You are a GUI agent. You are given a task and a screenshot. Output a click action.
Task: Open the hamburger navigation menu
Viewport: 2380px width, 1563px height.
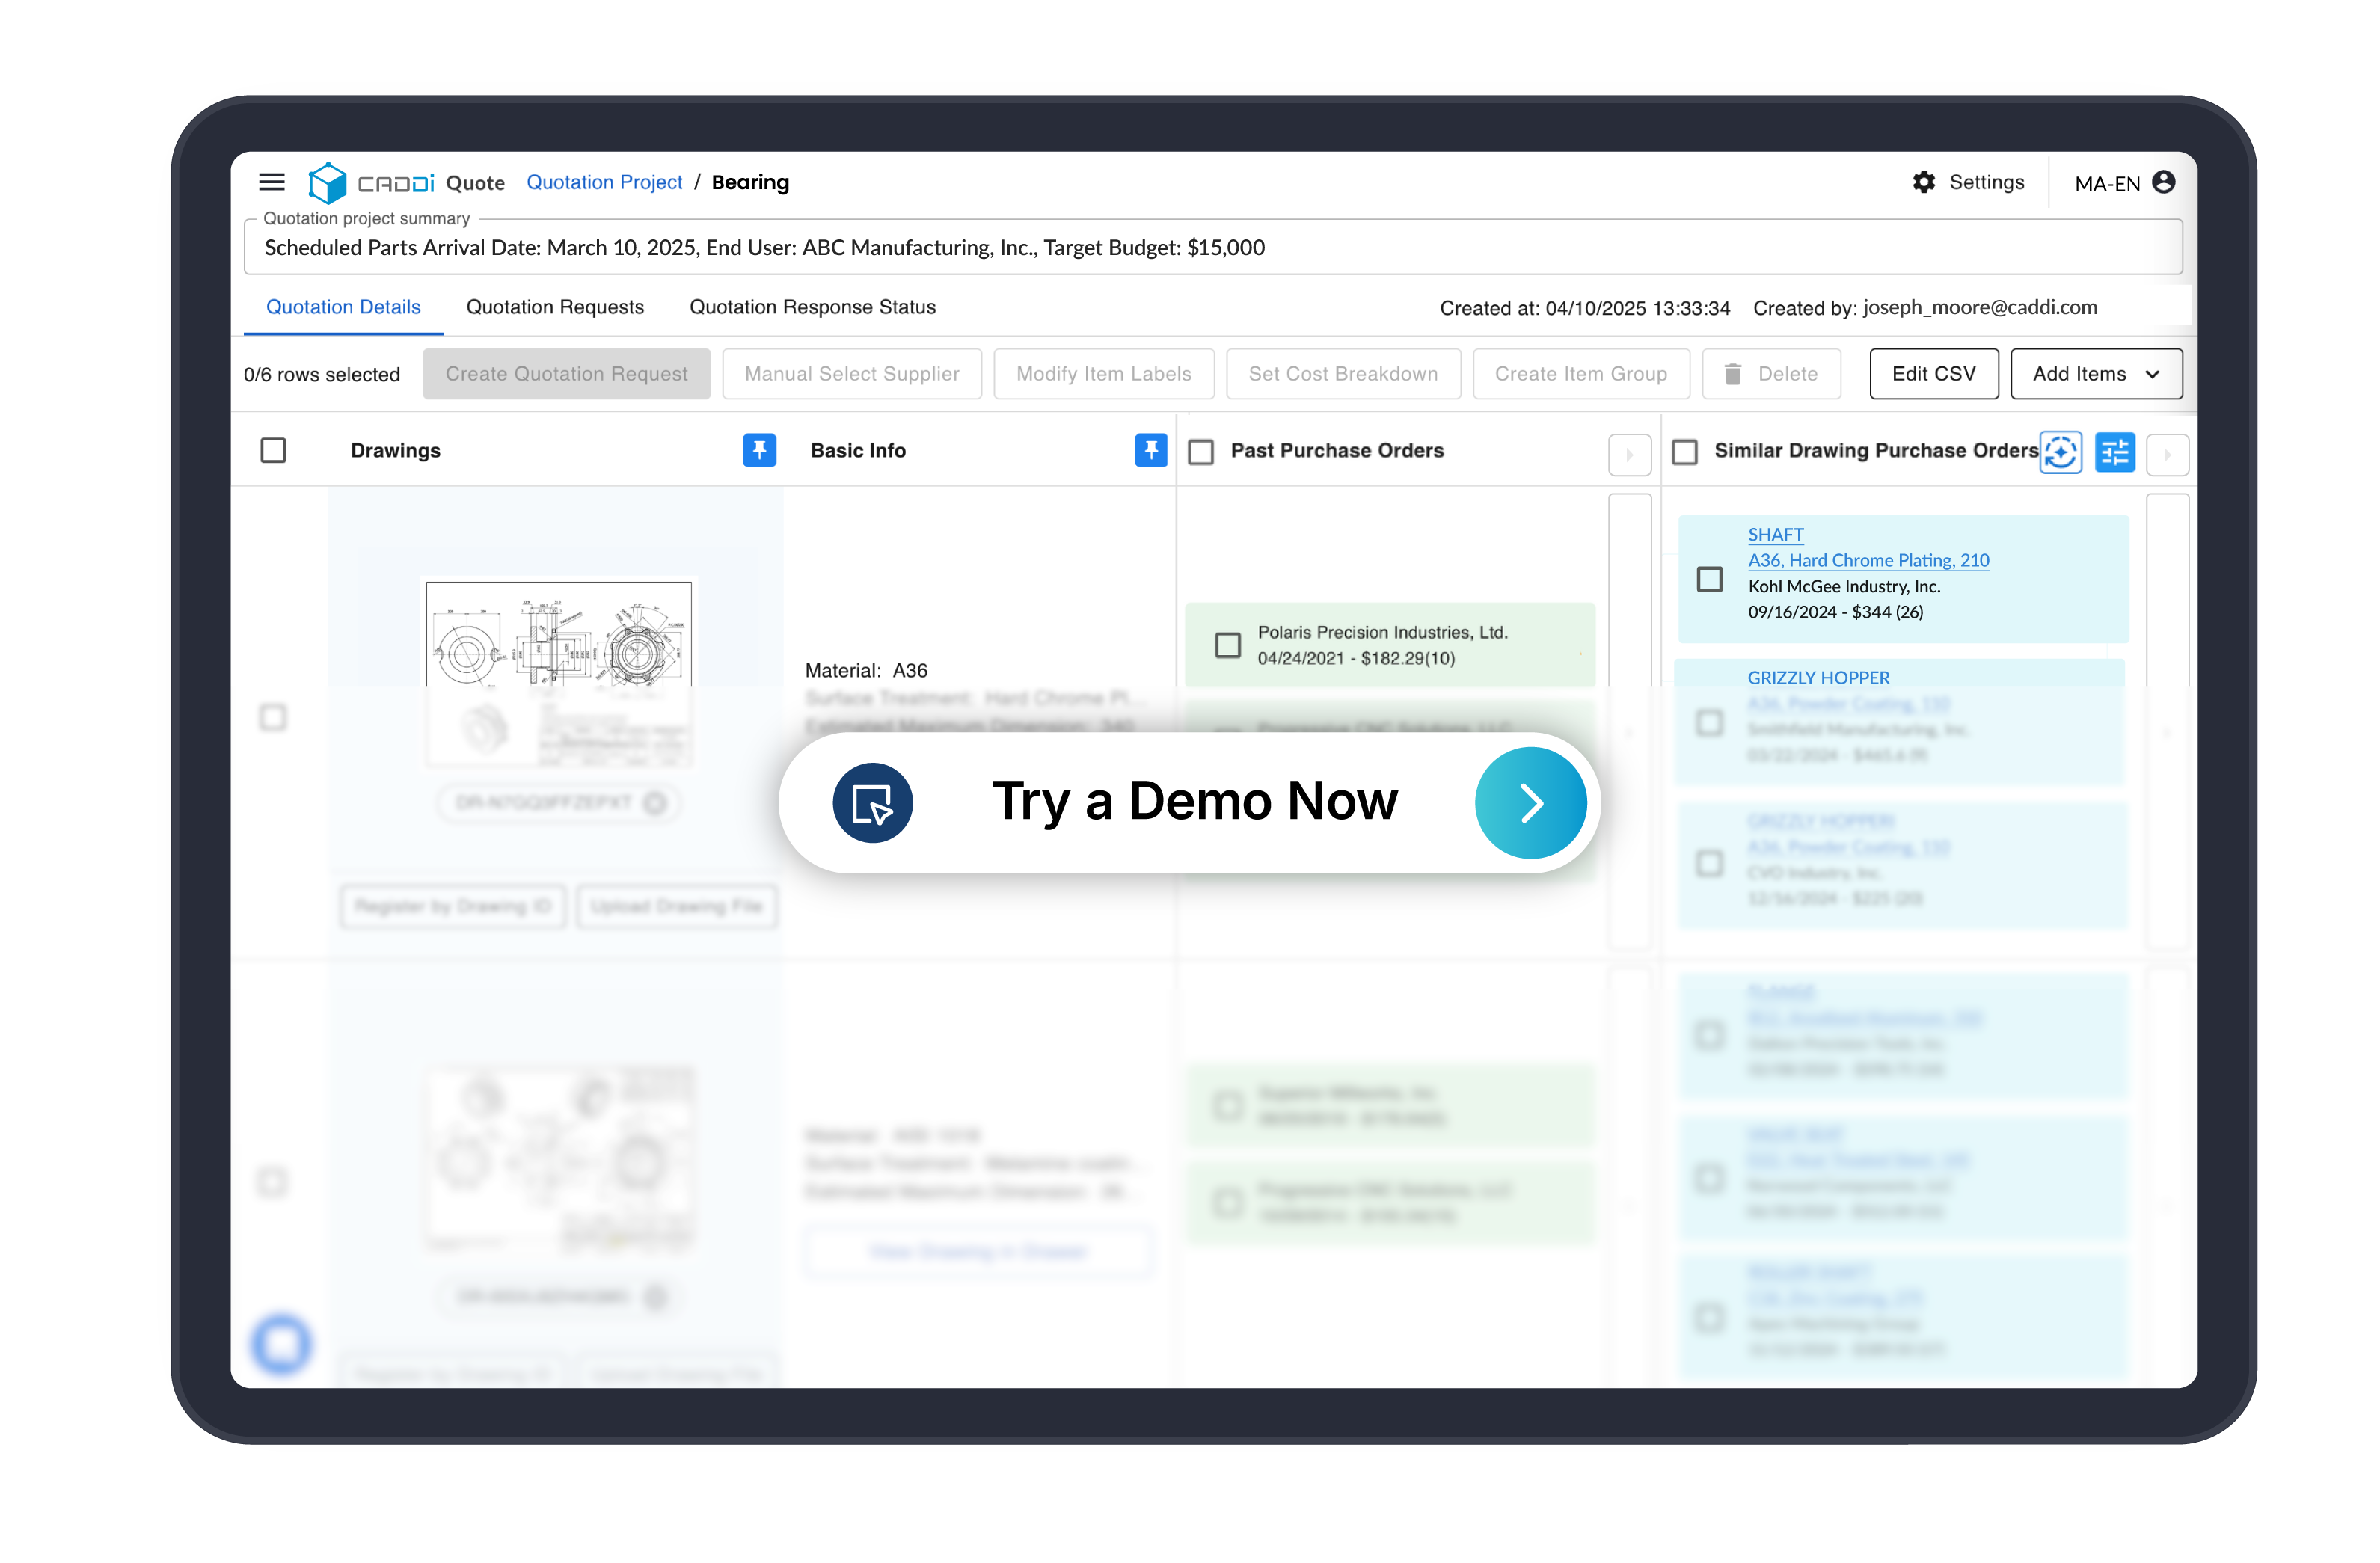coord(272,182)
